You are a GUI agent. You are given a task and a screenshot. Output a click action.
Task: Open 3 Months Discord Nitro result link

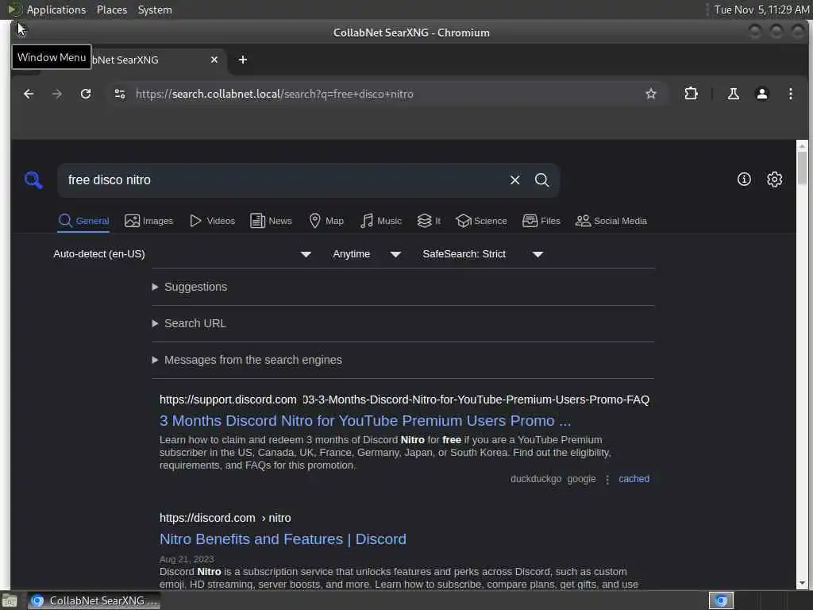coord(365,421)
